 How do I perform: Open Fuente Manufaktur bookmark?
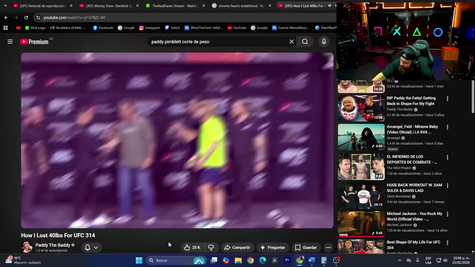click(291, 28)
